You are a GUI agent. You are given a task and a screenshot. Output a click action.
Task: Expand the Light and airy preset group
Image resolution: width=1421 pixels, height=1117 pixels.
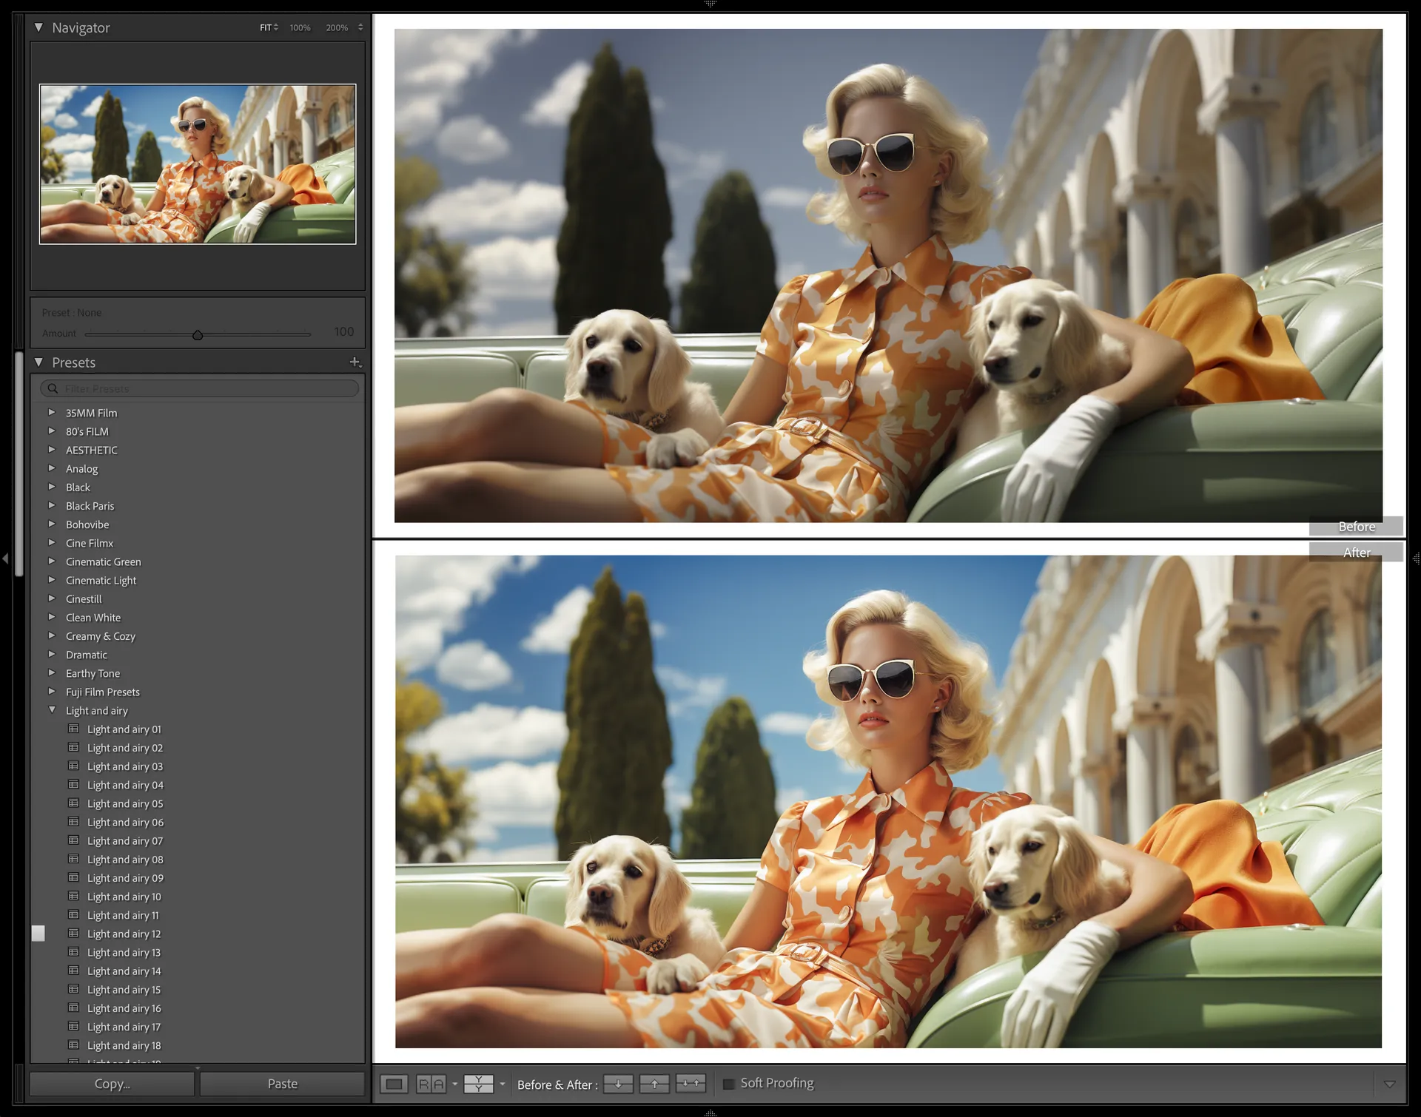[52, 710]
